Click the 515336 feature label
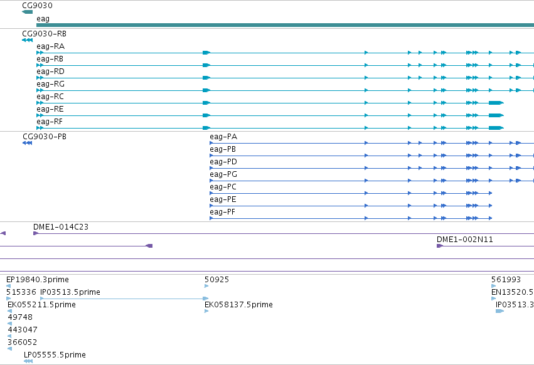The width and height of the screenshot is (534, 365). tap(21, 292)
